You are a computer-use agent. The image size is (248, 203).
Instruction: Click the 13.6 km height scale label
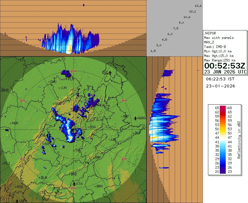198,6
